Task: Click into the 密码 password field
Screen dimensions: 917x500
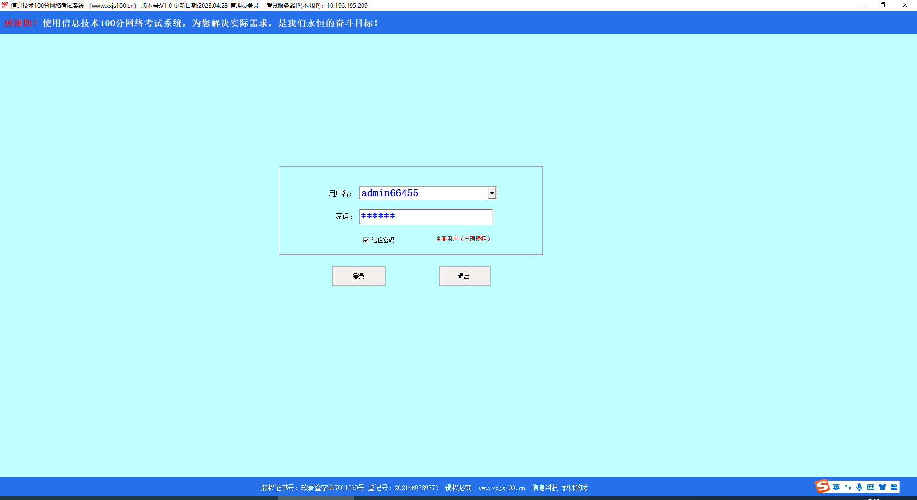Action: click(x=426, y=216)
